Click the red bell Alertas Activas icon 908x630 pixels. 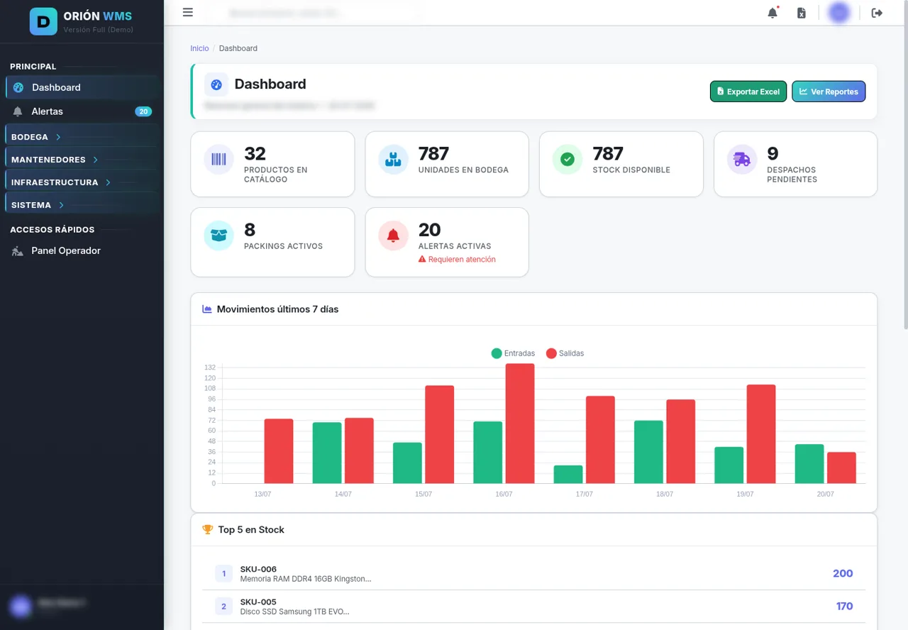393,236
